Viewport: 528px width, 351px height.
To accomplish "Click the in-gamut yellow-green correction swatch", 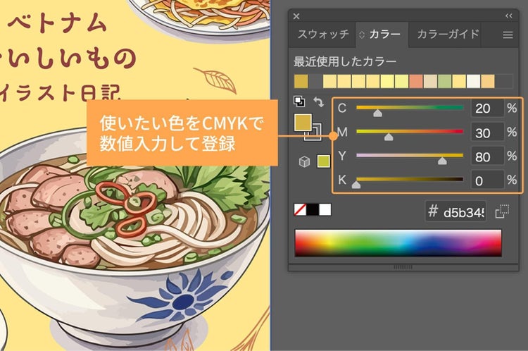I will tap(323, 161).
